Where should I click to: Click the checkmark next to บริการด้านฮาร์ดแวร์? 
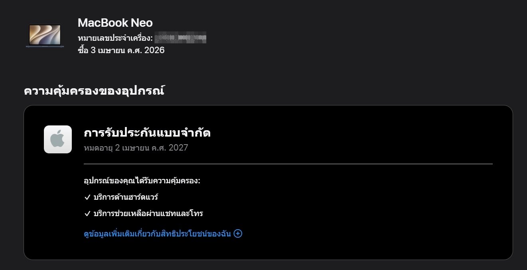(x=87, y=197)
